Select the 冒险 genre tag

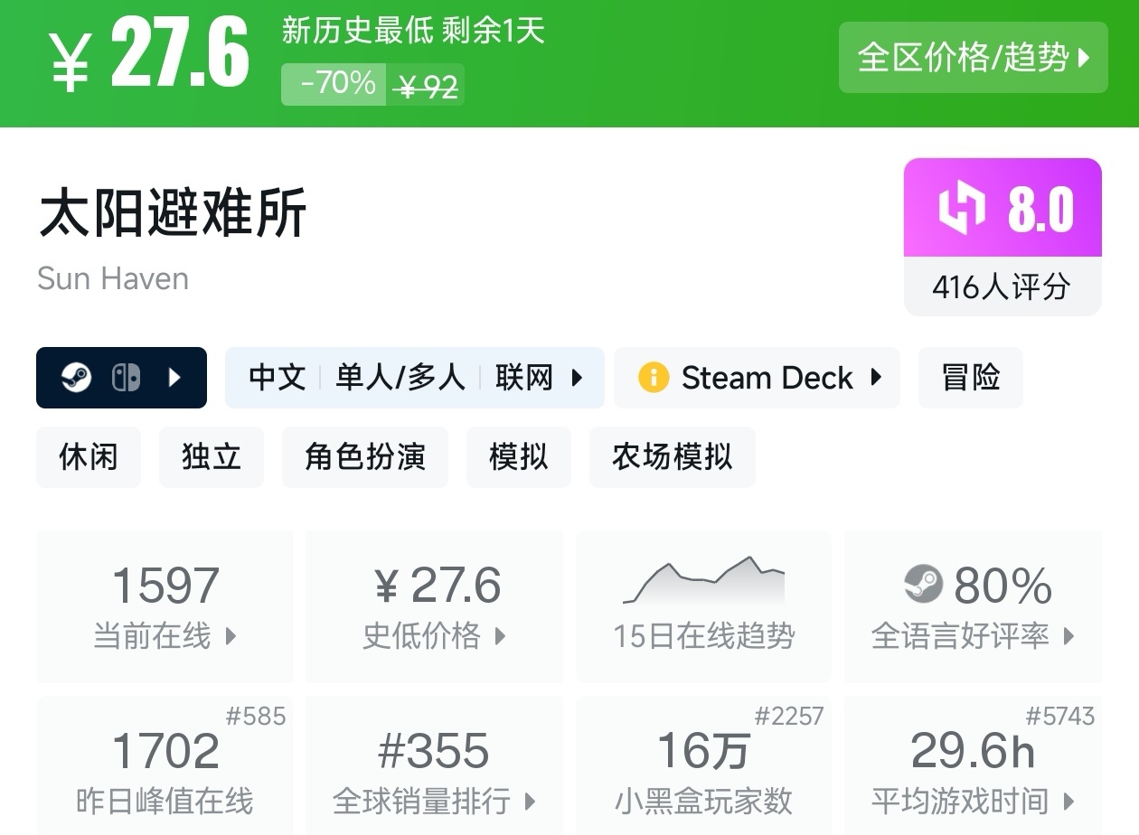coord(970,378)
